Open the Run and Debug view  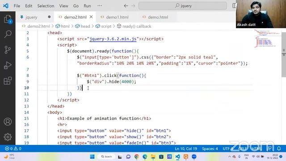[x=8, y=65]
